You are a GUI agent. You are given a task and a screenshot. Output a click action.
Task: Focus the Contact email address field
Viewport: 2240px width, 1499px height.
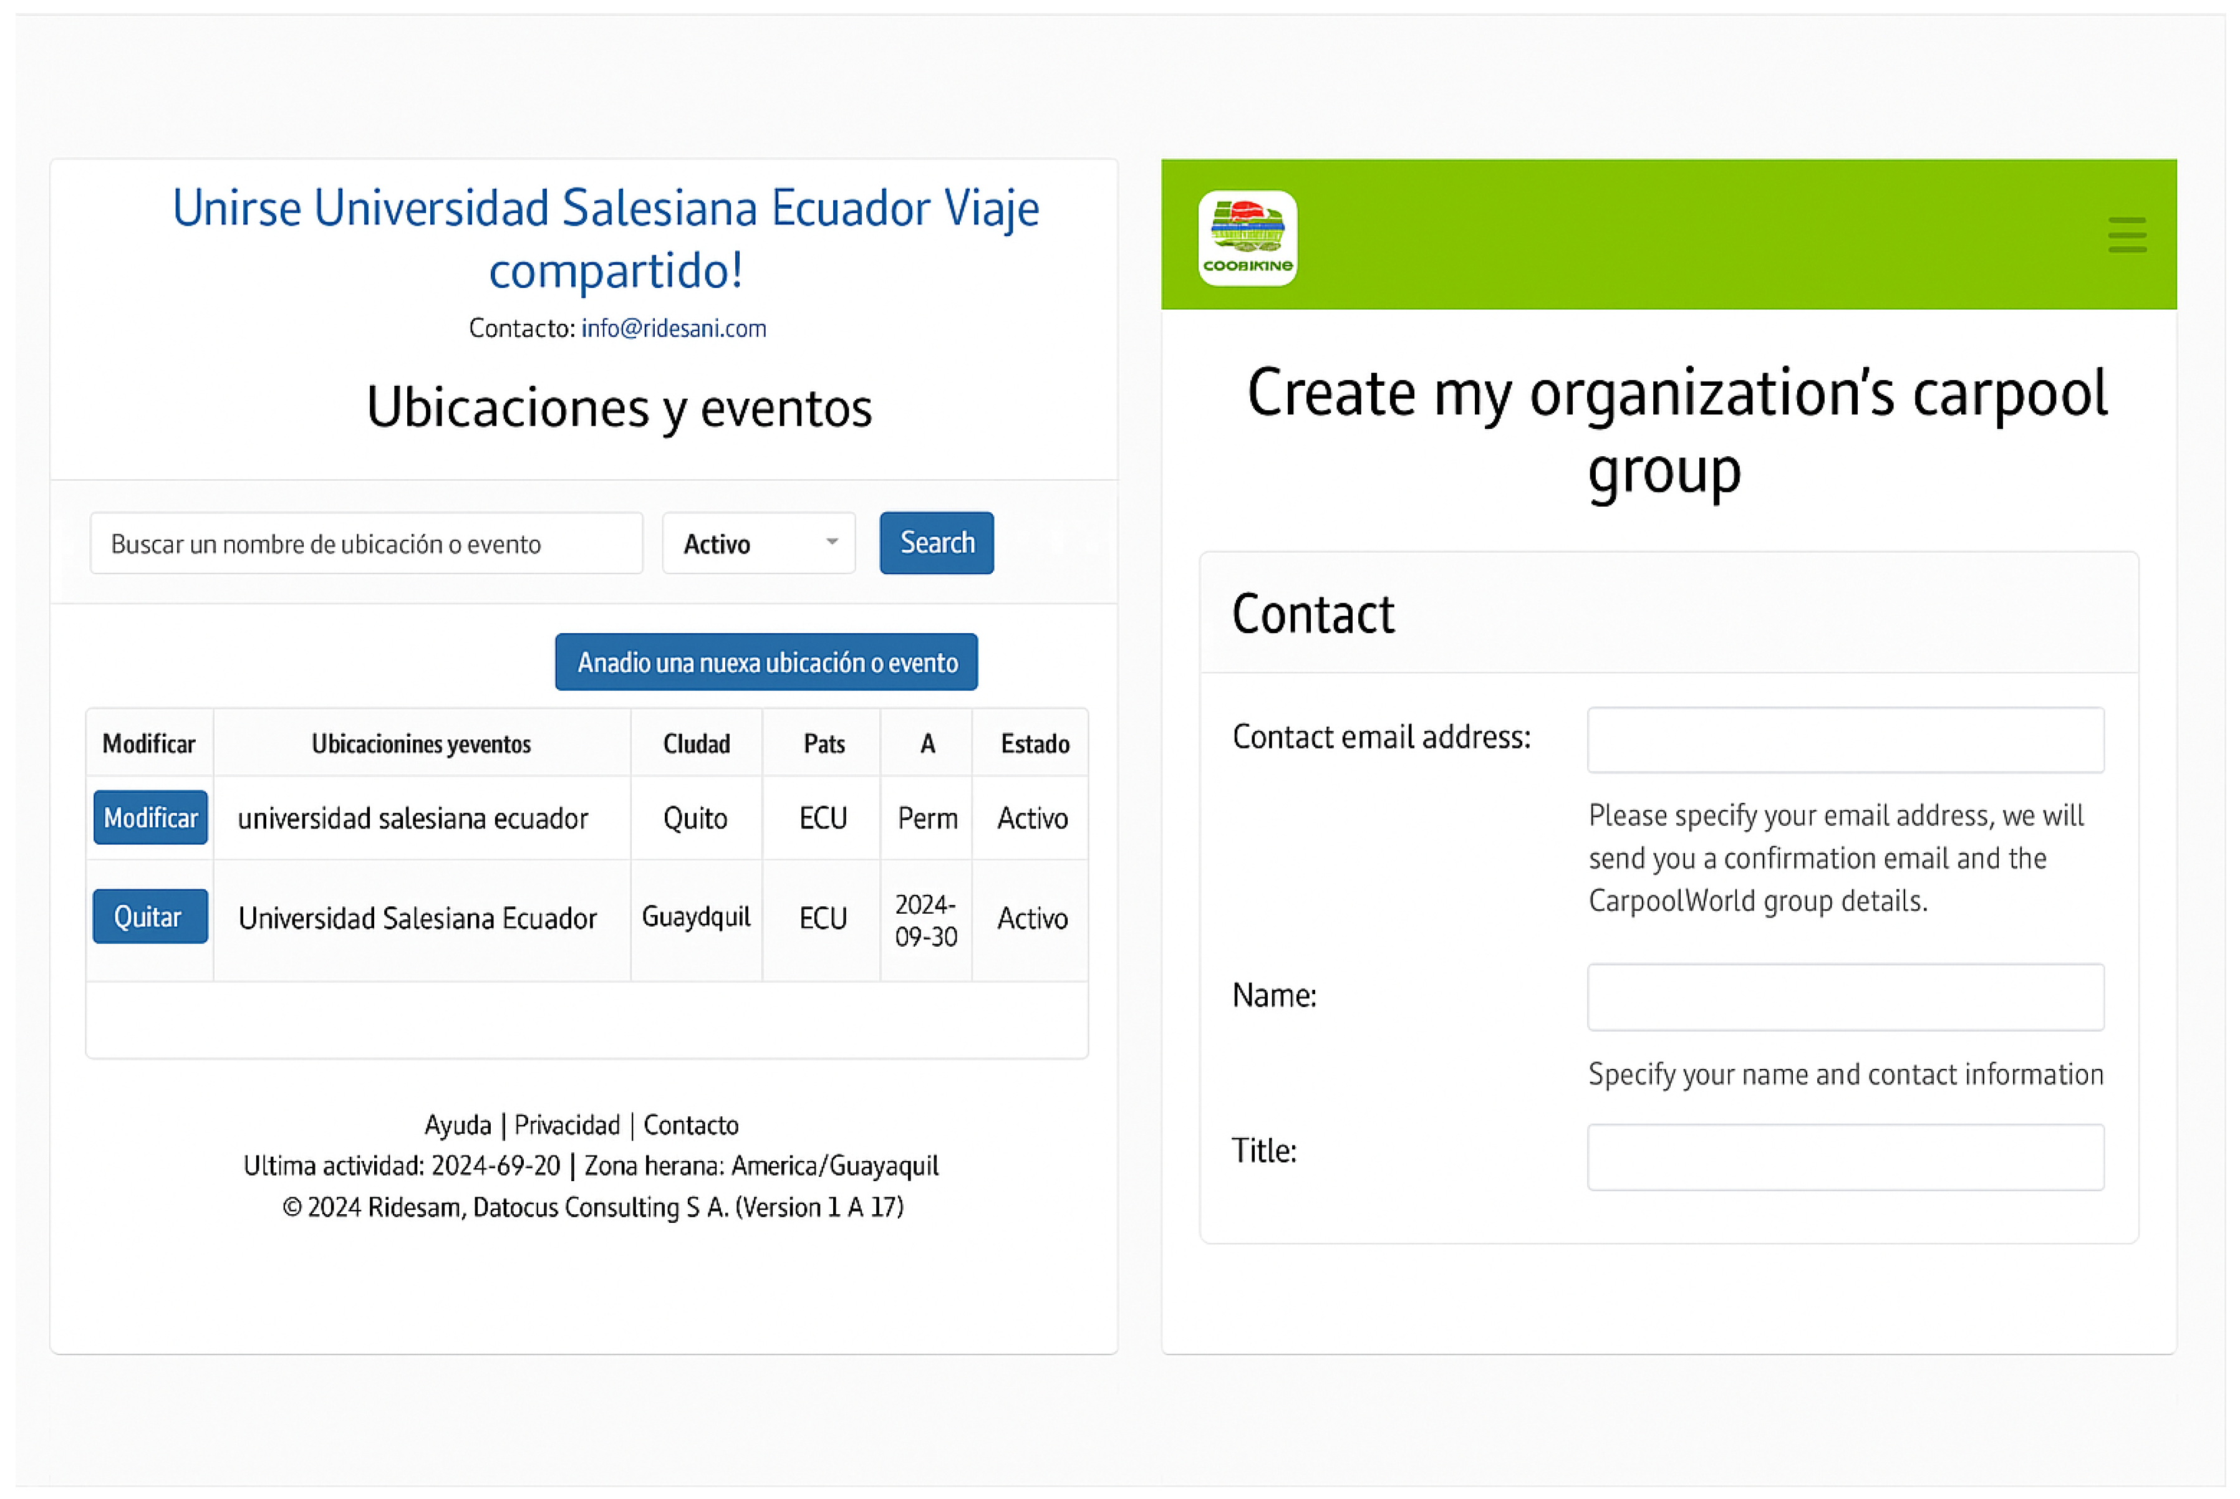1845,740
